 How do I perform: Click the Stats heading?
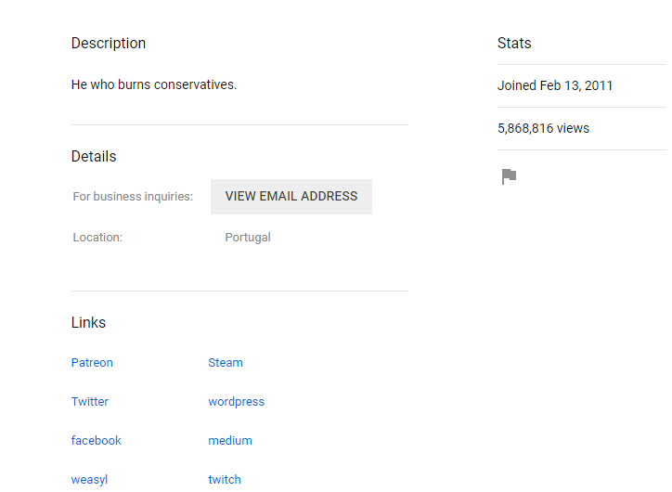(514, 44)
